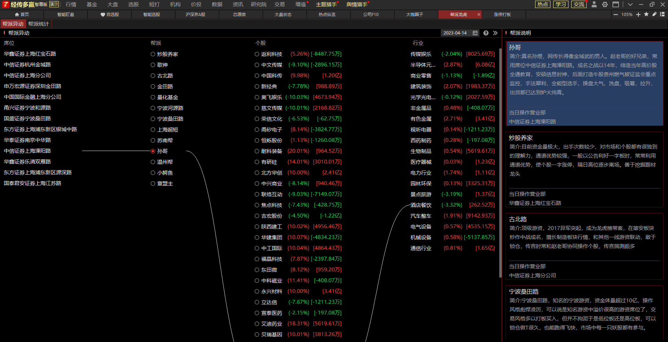
Task: Switch to the 帮派统计 tab
Action: pos(39,24)
